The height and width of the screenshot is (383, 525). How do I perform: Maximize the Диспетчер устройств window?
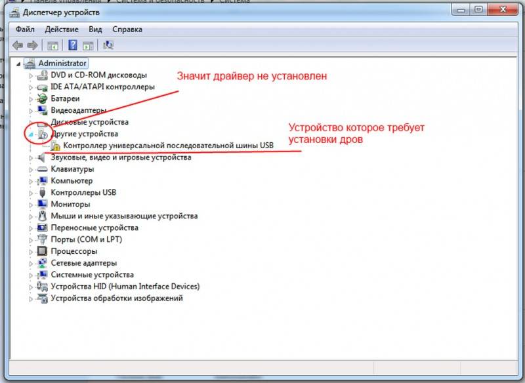[479, 10]
